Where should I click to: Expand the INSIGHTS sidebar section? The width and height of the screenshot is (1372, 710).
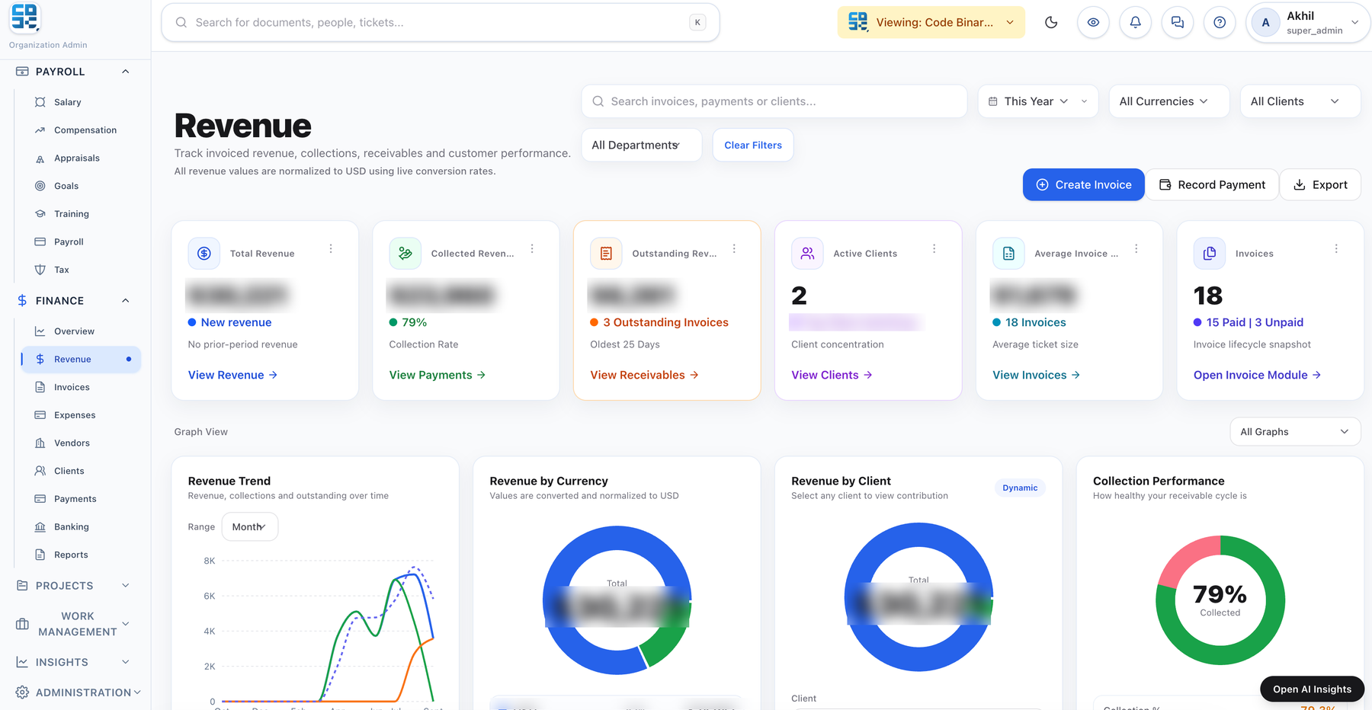[72, 662]
